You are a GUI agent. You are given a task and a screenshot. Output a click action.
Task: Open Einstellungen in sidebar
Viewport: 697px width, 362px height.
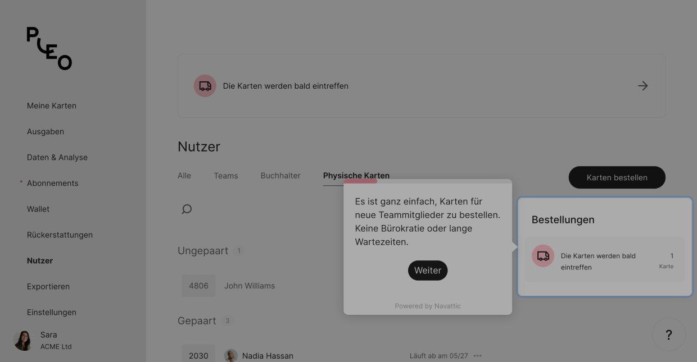click(52, 312)
